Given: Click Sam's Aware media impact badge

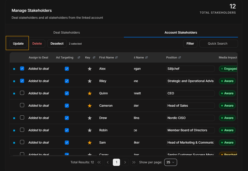Looking at the screenshot, I should pos(227,143).
